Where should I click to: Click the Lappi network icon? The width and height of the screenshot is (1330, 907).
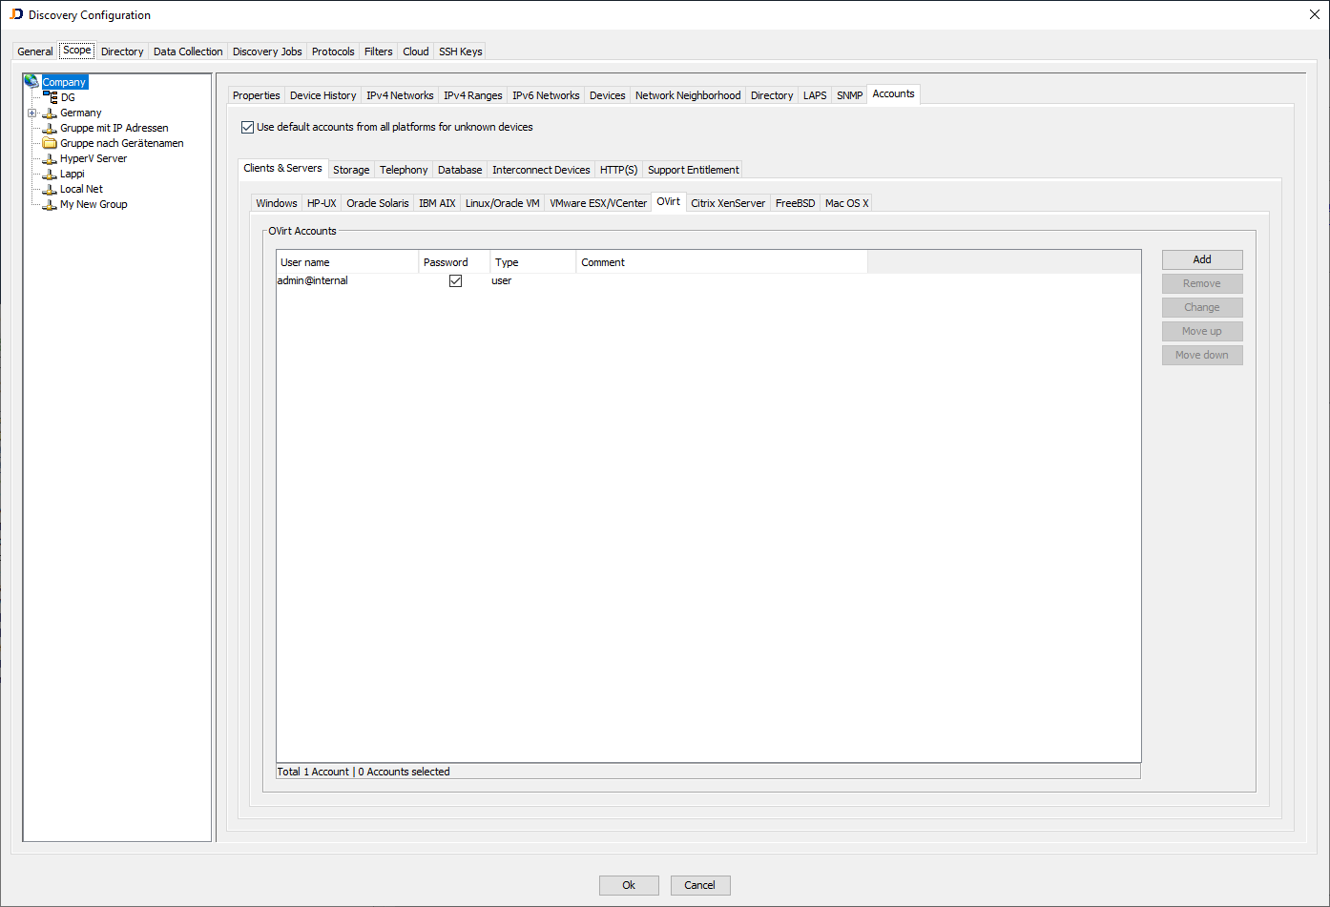point(49,173)
